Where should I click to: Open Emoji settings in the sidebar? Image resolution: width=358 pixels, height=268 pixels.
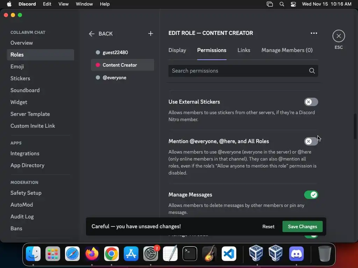point(41,67)
